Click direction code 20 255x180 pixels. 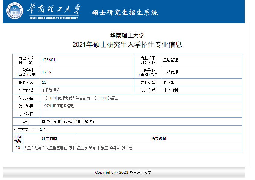coord(18,147)
